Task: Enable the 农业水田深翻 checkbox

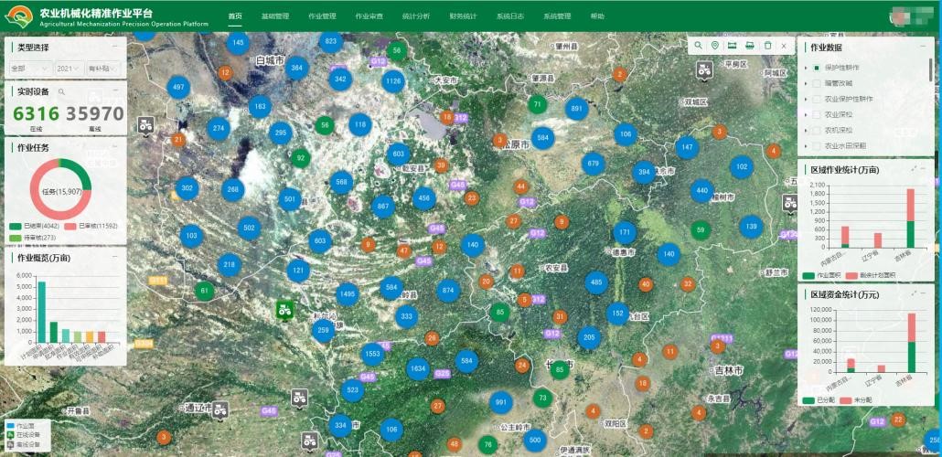Action: pos(816,145)
